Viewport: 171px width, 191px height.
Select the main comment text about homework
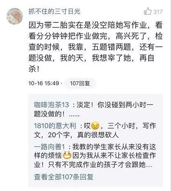click(x=96, y=47)
